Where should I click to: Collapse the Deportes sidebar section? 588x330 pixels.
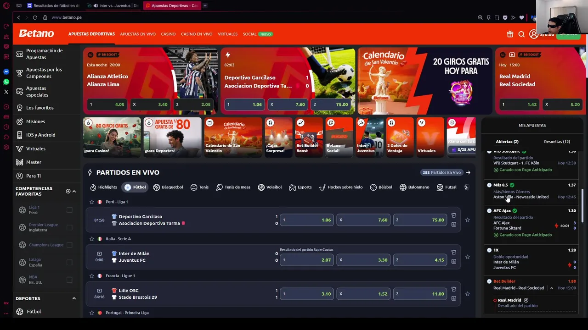pos(74,298)
